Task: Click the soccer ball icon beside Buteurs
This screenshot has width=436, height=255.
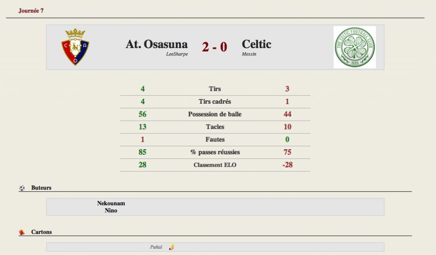Action: click(x=22, y=188)
